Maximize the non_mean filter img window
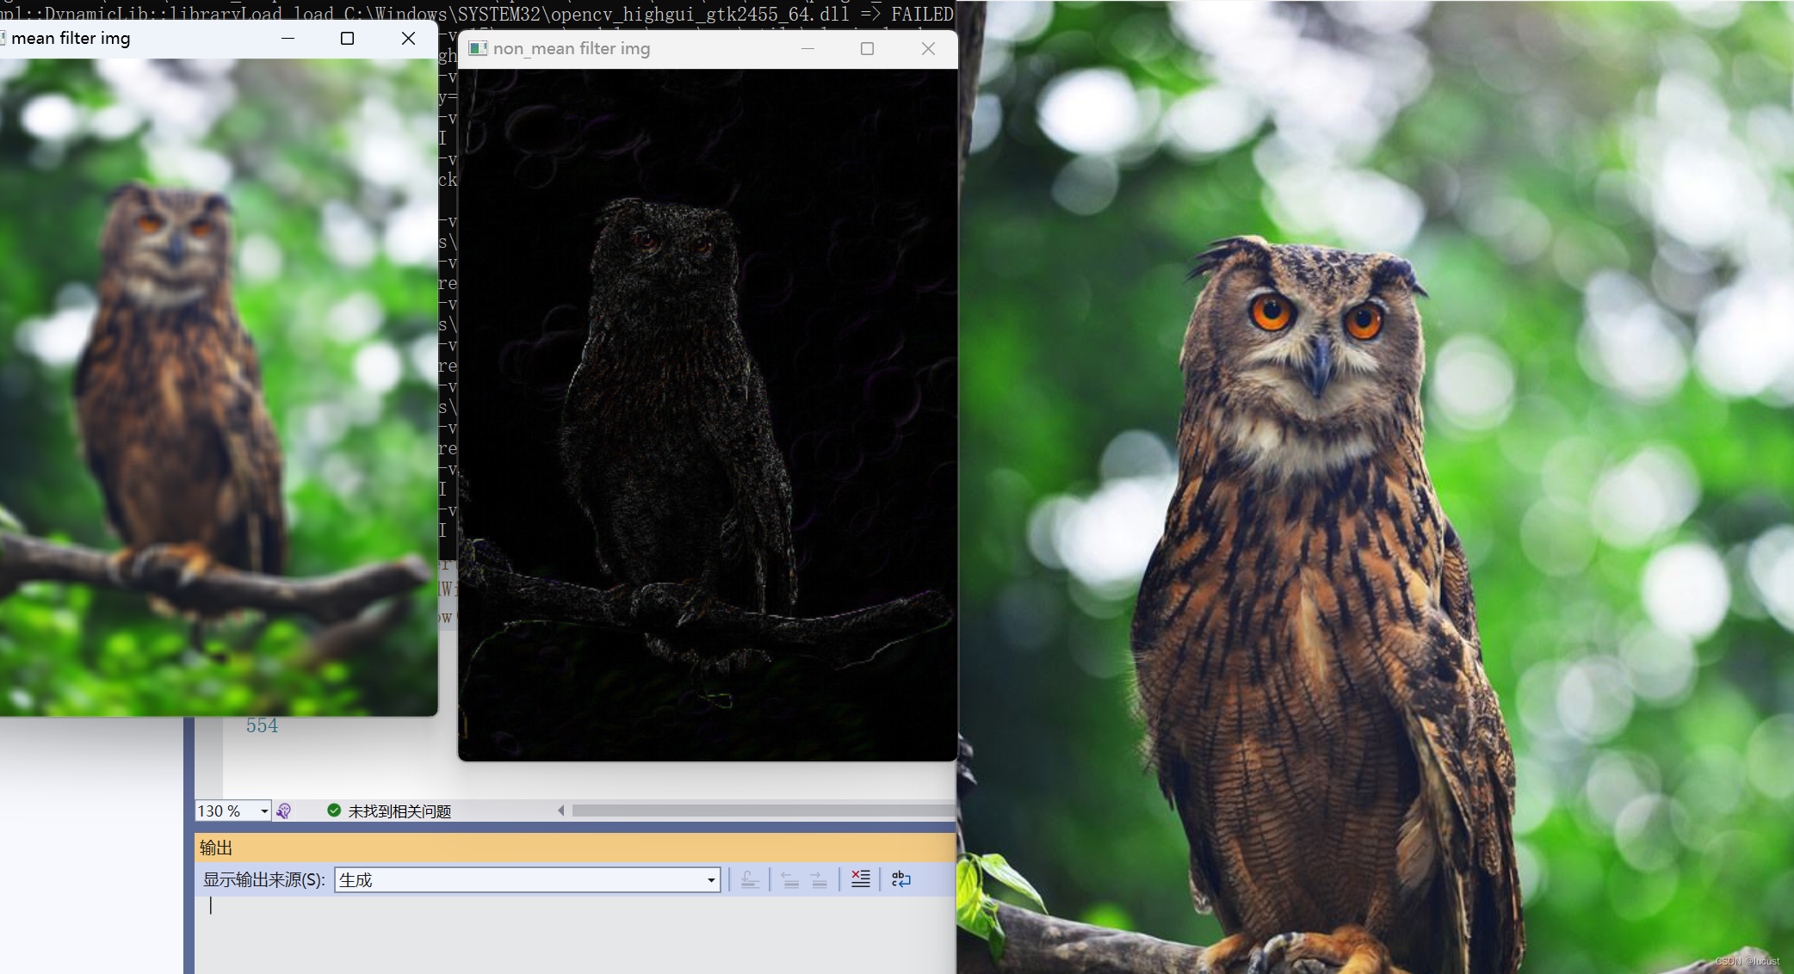Screen dimensions: 1794x974 point(867,49)
